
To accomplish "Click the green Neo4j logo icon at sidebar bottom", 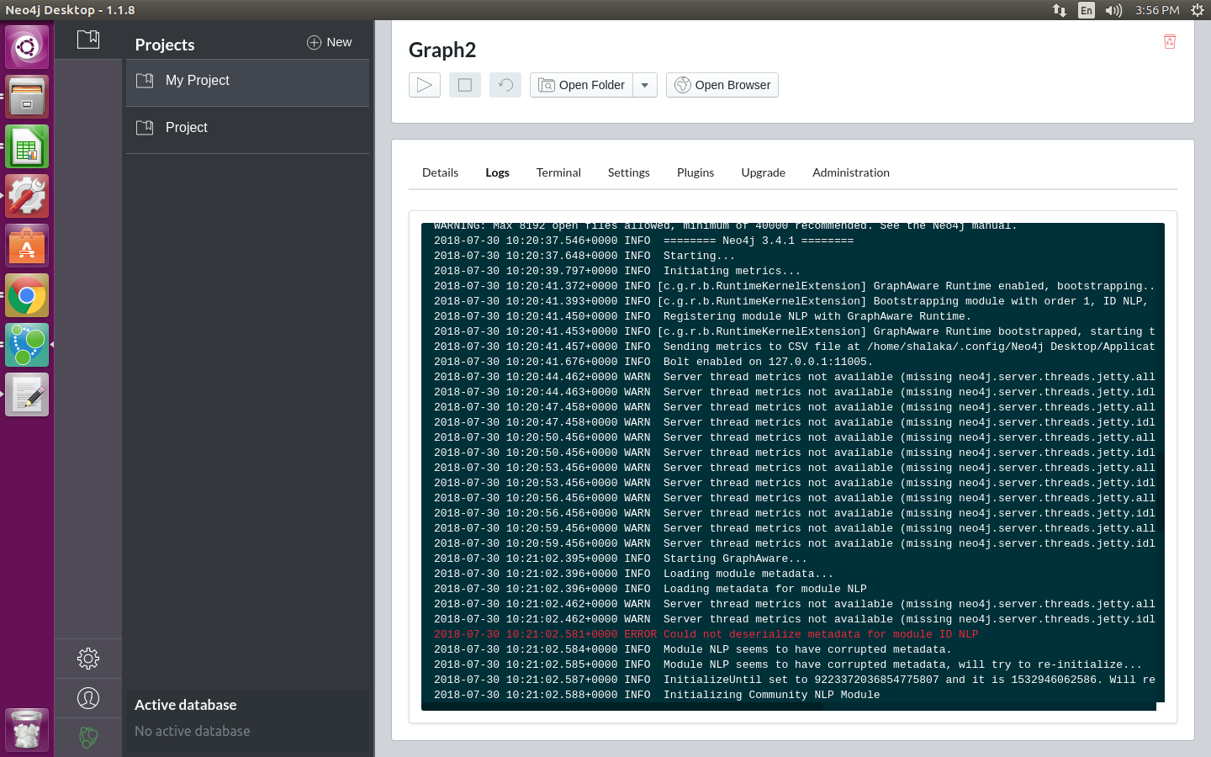I will tap(88, 737).
